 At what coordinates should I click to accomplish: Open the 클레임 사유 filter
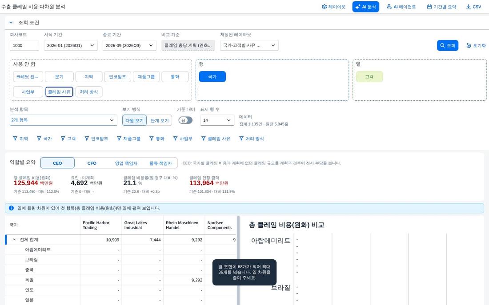(216, 139)
